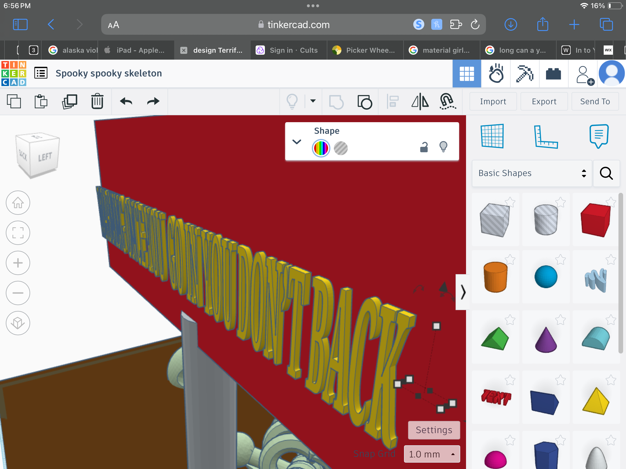Switch to the Sign in · Cults tab
This screenshot has height=469, width=626.
point(289,50)
